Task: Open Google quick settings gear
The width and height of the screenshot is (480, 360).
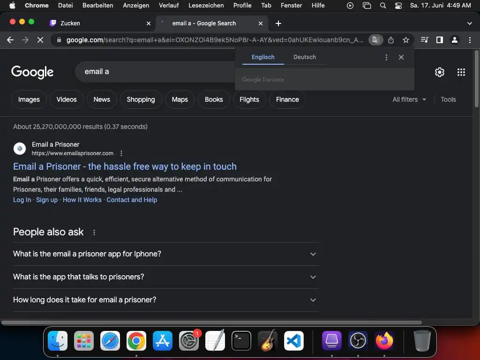Action: tap(440, 72)
